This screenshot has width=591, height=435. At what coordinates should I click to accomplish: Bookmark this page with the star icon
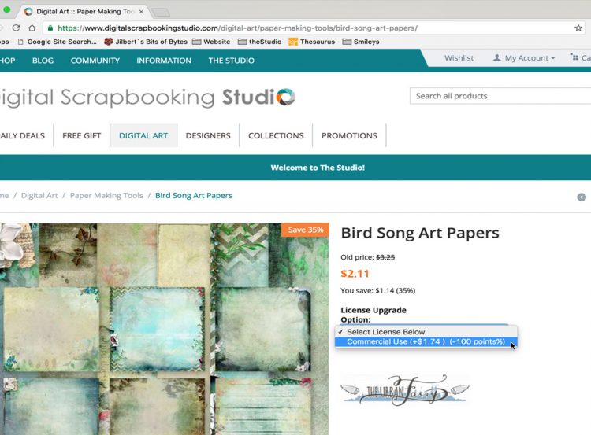(578, 28)
